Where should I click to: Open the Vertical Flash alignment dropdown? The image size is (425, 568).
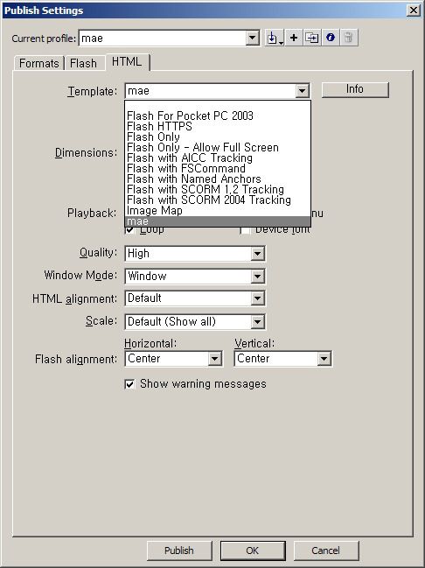(324, 359)
